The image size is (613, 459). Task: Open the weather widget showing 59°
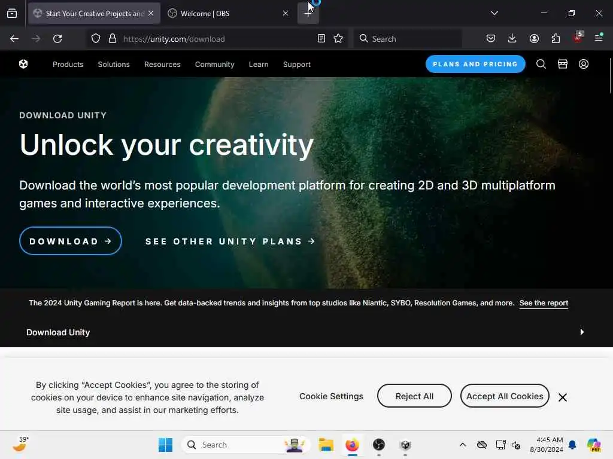20,444
